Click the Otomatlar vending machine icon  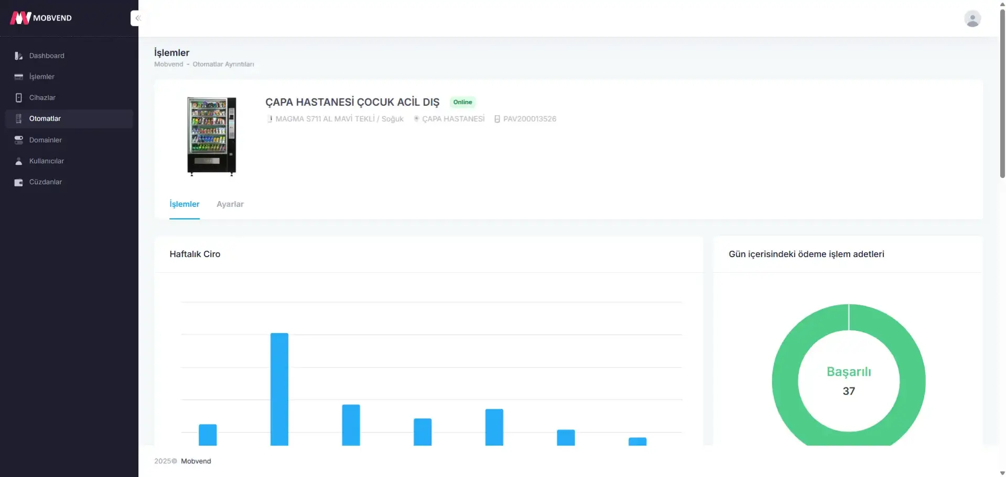click(19, 119)
